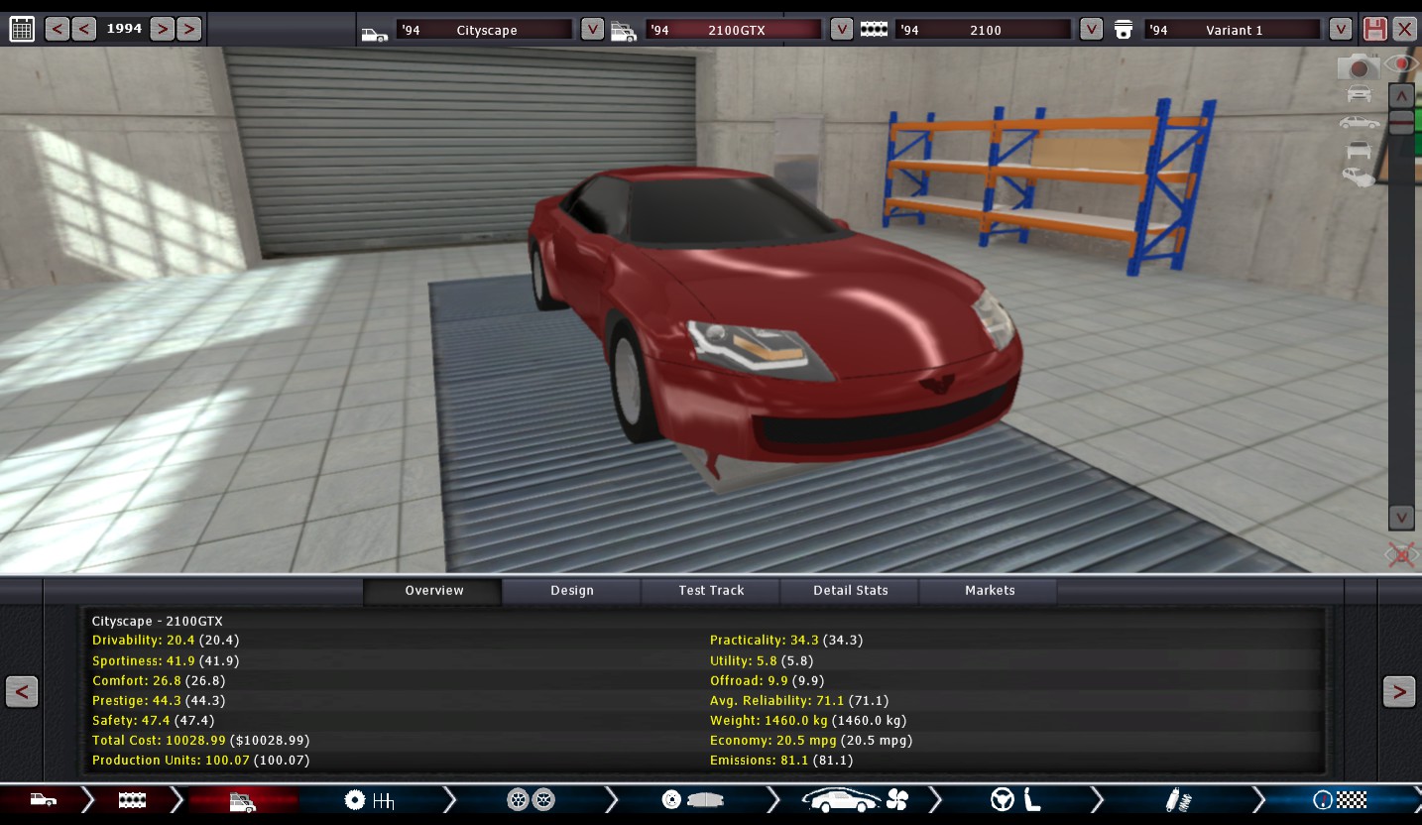Open the Test Track tab
The width and height of the screenshot is (1422, 825).
[711, 591]
